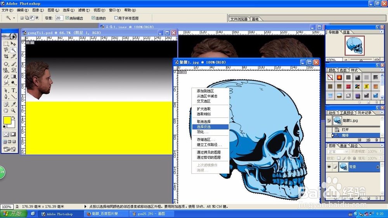
Task: Open the Magic Wand tool preset dropdown
Action: click(x=14, y=18)
